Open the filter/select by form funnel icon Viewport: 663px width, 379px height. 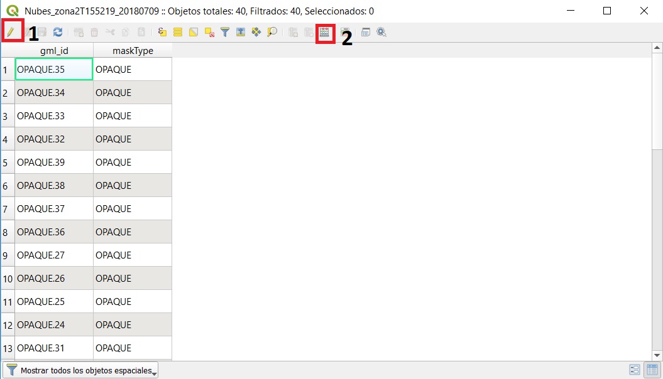pos(225,32)
